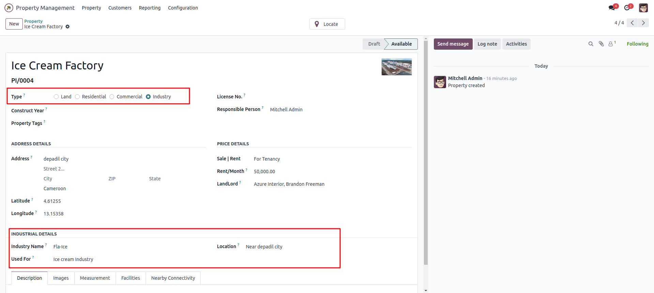654x293 pixels.
Task: Open the activities clock icon
Action: (x=627, y=8)
